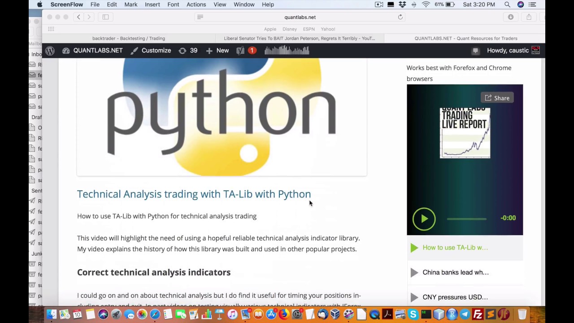Image resolution: width=574 pixels, height=323 pixels.
Task: Open the Edit menu
Action: (112, 4)
